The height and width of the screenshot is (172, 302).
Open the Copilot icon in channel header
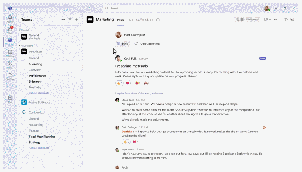point(286,20)
